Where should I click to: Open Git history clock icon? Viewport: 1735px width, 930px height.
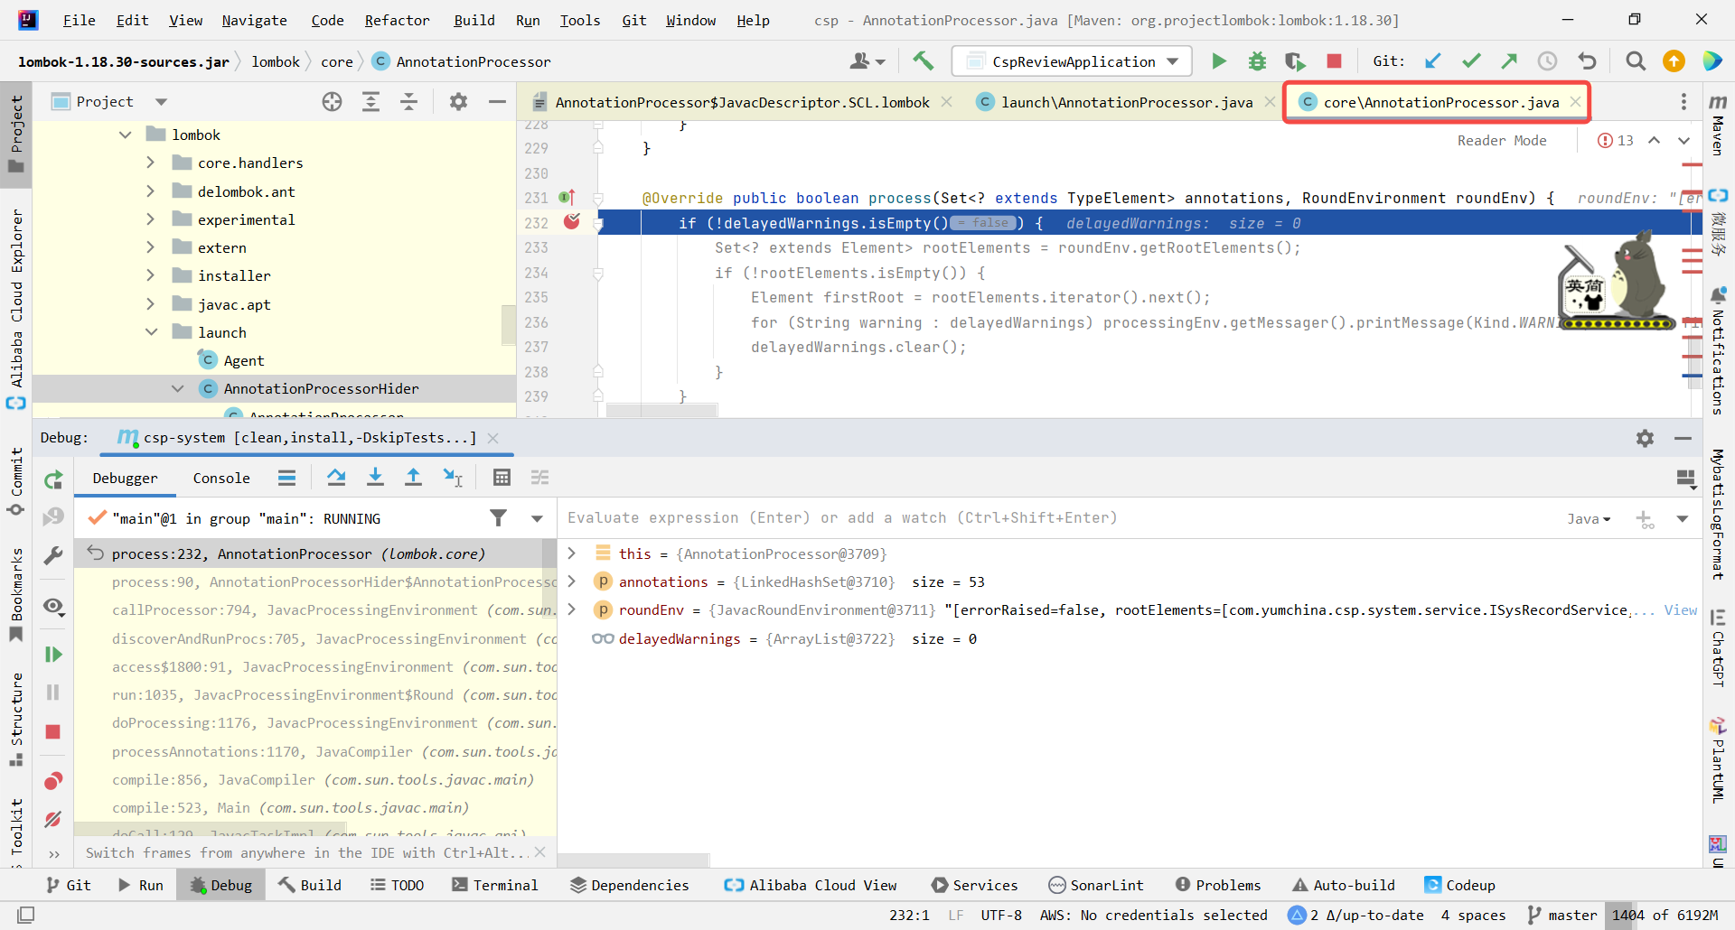point(1548,60)
